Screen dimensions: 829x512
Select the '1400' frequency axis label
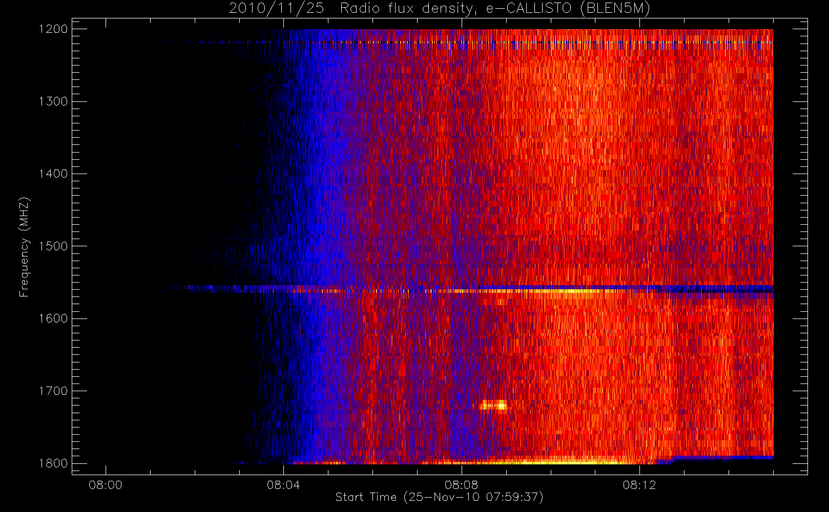click(x=53, y=174)
